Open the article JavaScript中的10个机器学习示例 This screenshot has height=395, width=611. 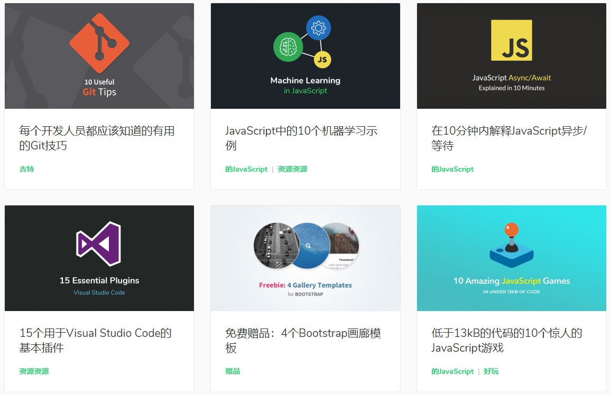tap(301, 138)
